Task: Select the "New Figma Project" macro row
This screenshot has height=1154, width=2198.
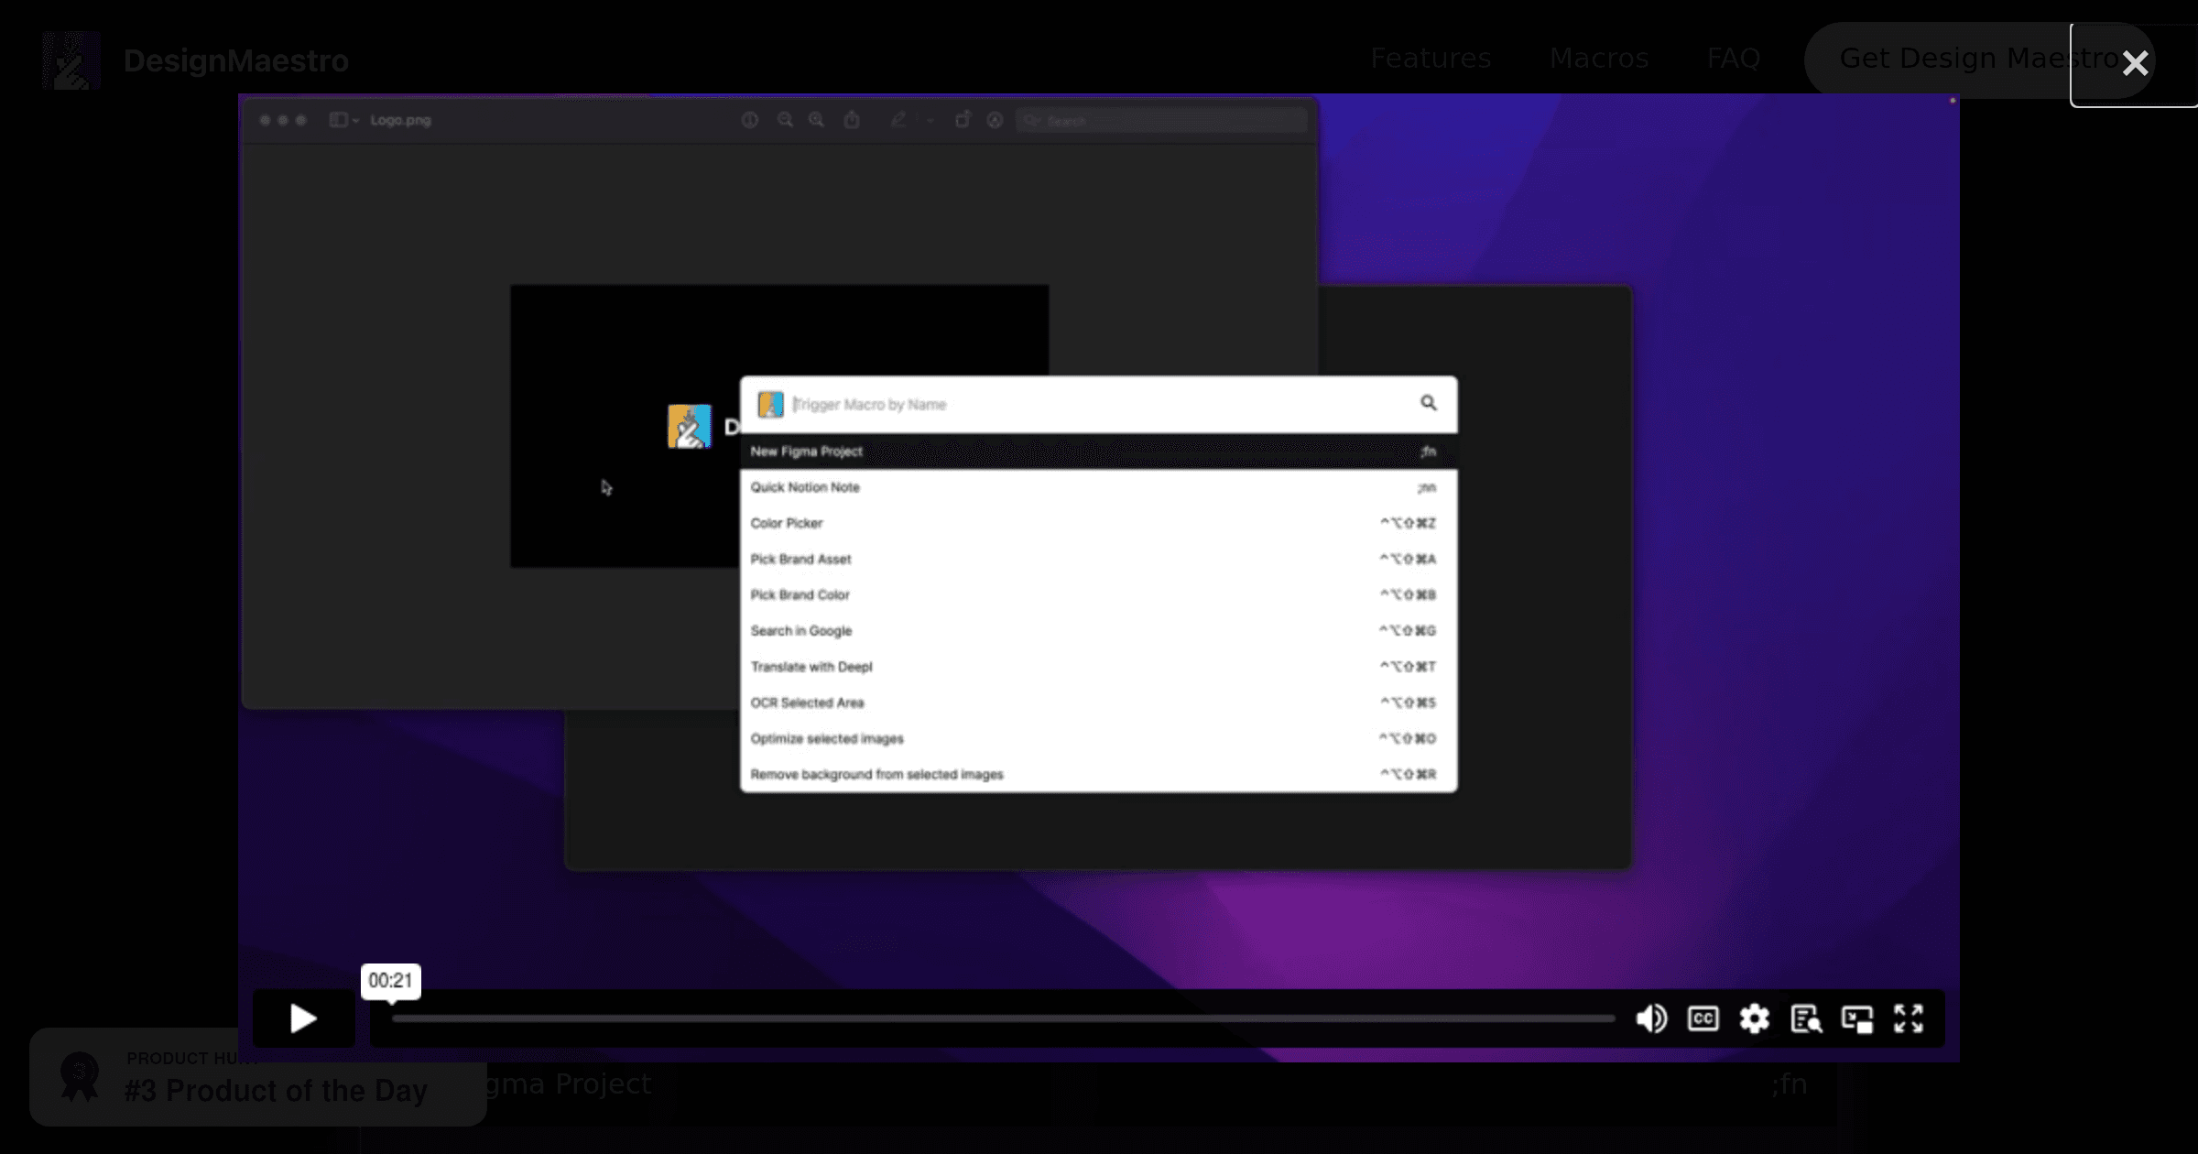Action: pos(1098,452)
